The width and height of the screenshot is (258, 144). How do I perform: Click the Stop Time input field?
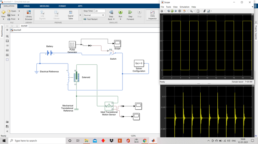100,11
